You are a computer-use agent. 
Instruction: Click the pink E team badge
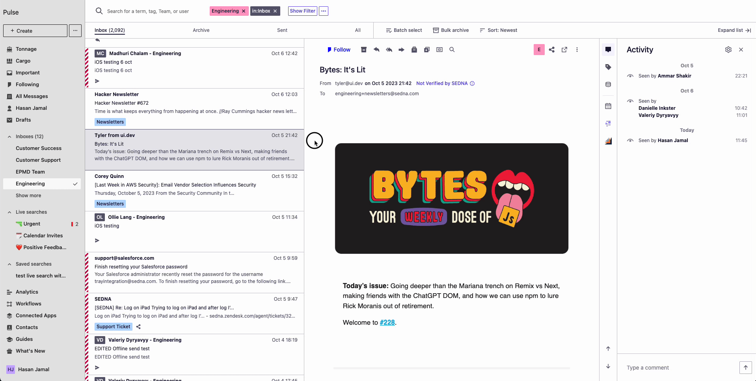539,50
